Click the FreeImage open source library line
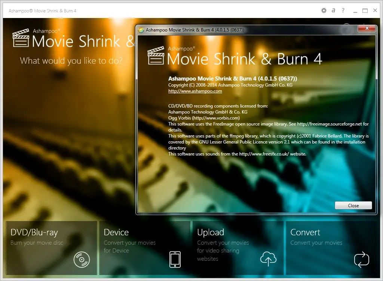Viewport: 383px width, 281px height. click(269, 127)
